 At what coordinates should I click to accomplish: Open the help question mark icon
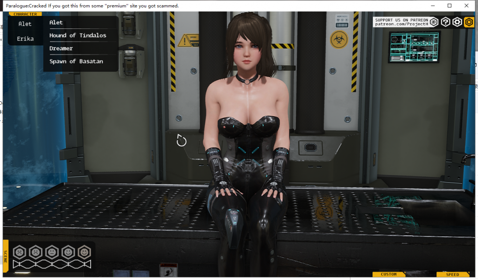445,22
